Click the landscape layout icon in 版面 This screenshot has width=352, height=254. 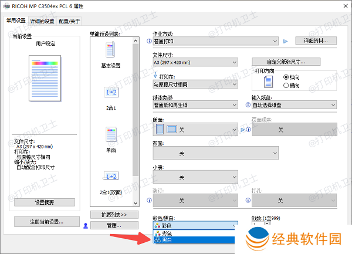[x=172, y=129]
